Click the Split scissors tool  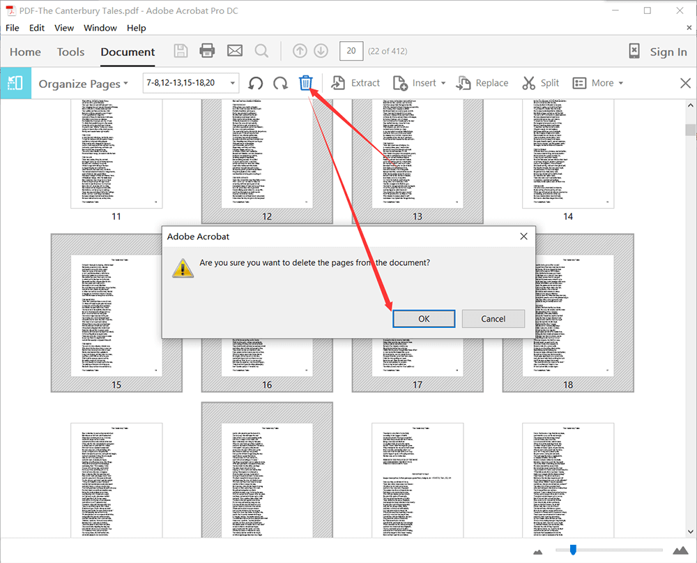pyautogui.click(x=540, y=83)
